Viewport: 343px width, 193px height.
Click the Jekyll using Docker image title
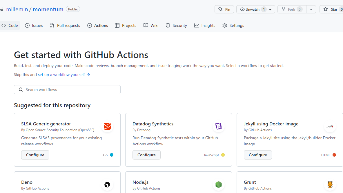coord(271,124)
